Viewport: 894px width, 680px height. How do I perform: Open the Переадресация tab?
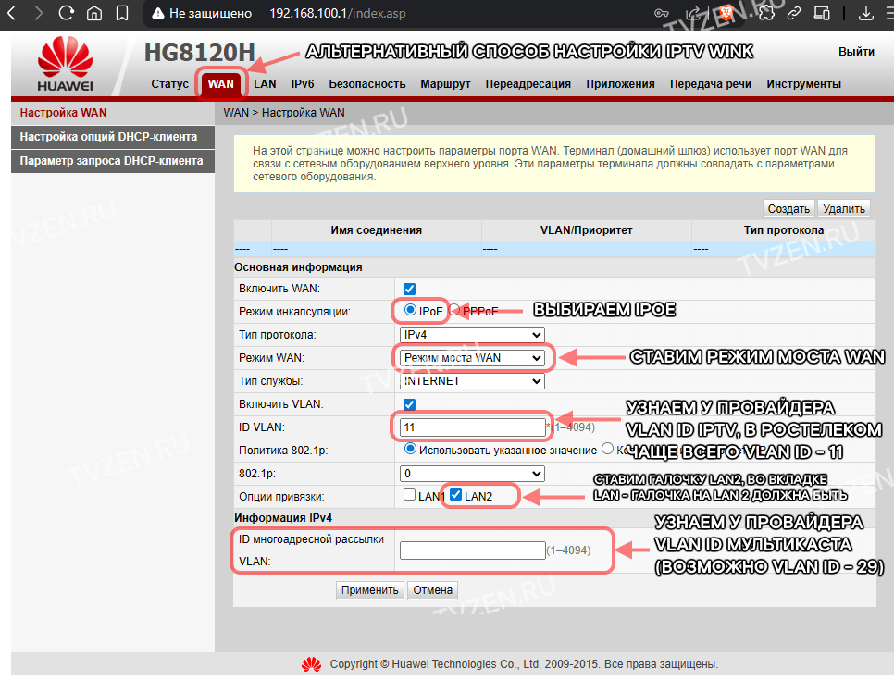click(x=528, y=84)
